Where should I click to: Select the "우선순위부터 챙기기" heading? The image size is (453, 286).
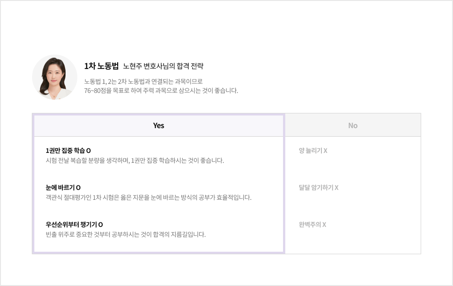tap(71, 225)
